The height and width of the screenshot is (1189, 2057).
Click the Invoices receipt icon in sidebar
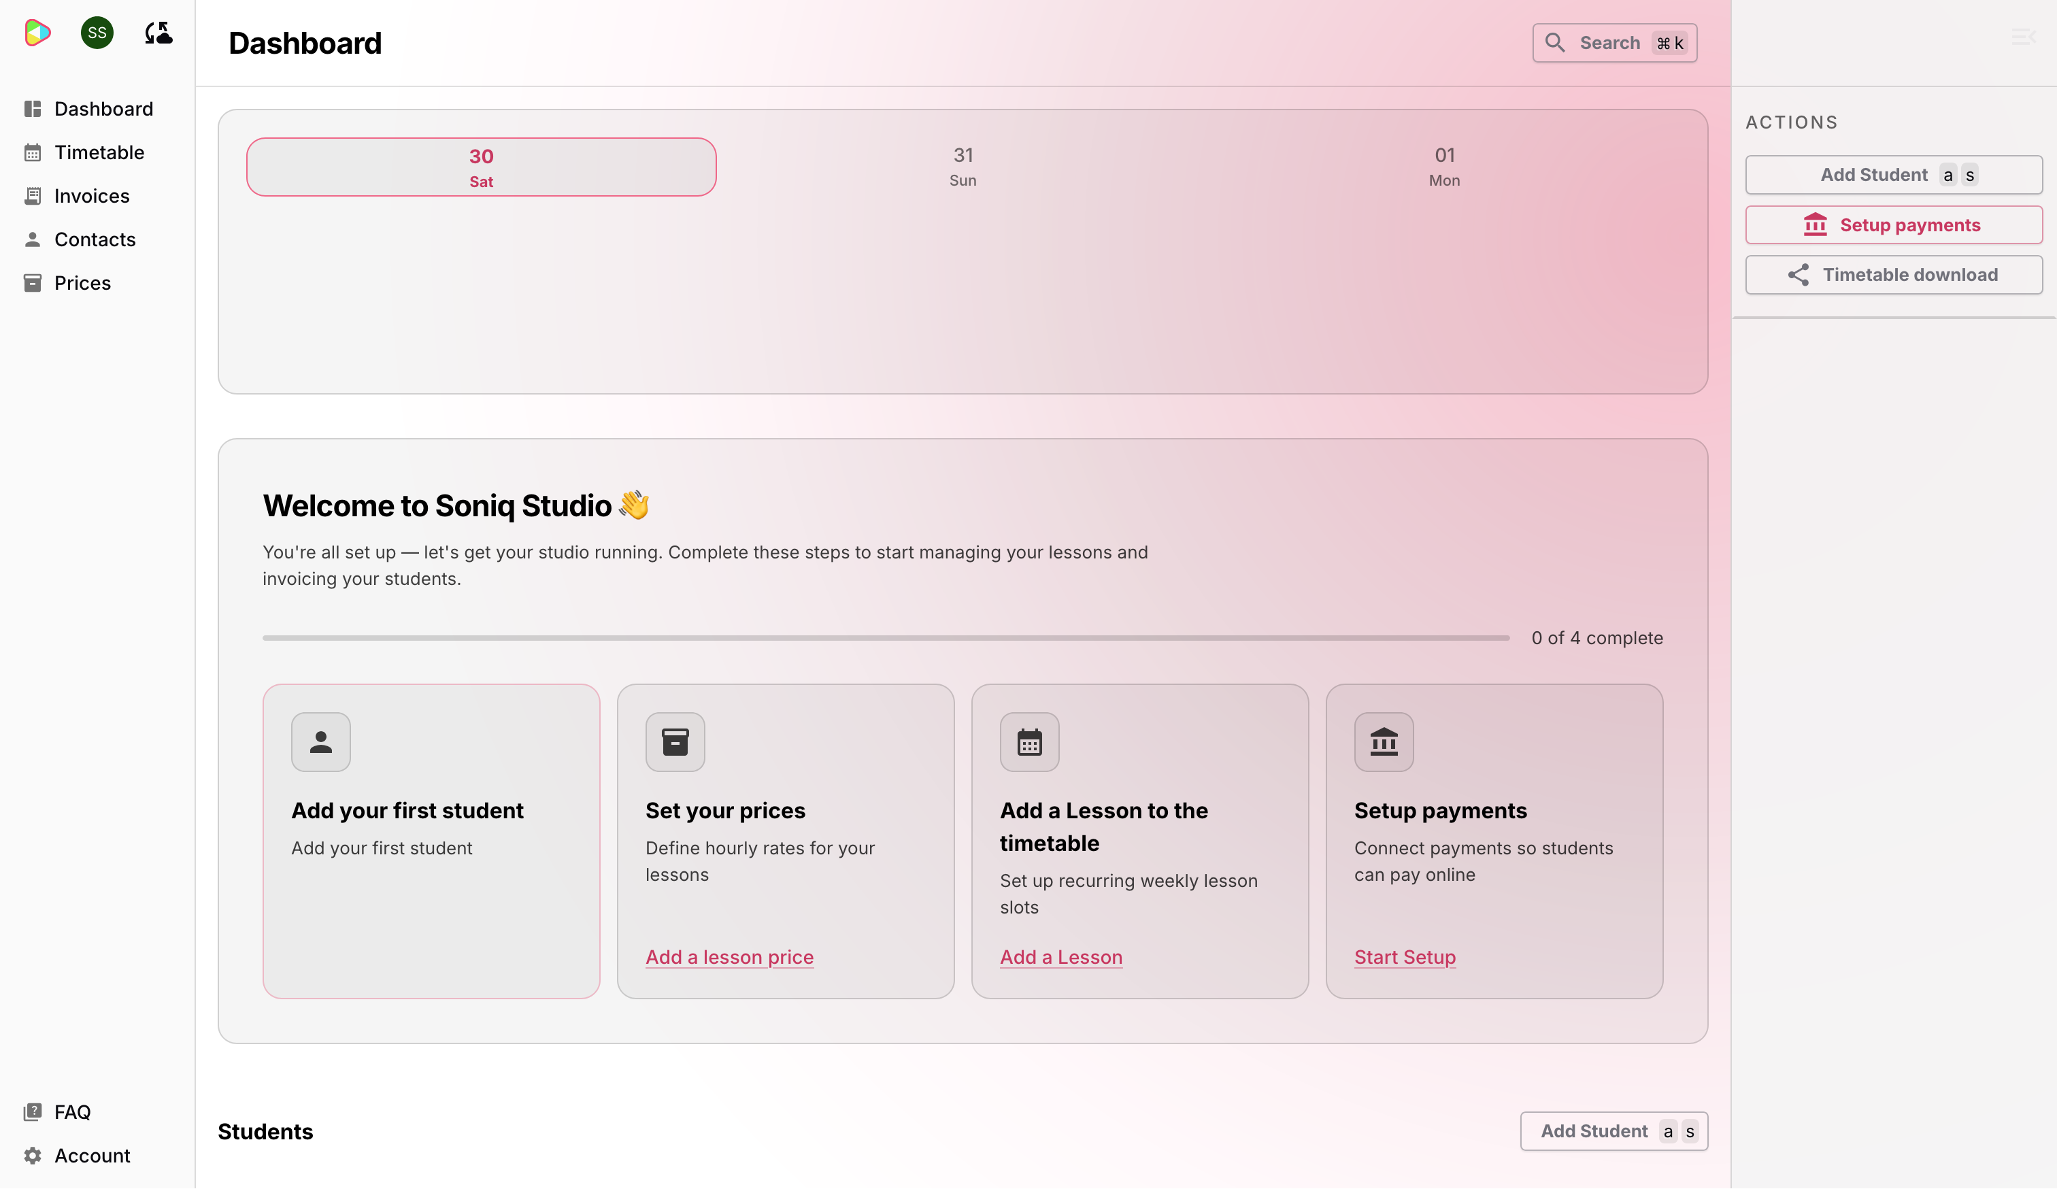pyautogui.click(x=33, y=196)
